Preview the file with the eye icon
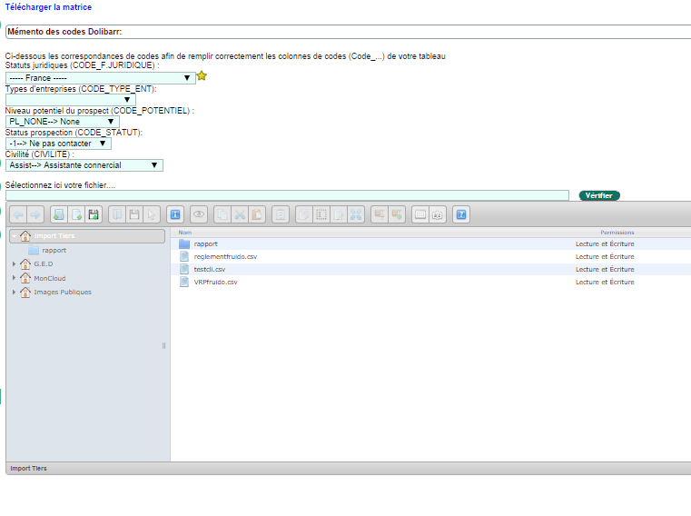This screenshot has width=691, height=516. click(199, 214)
